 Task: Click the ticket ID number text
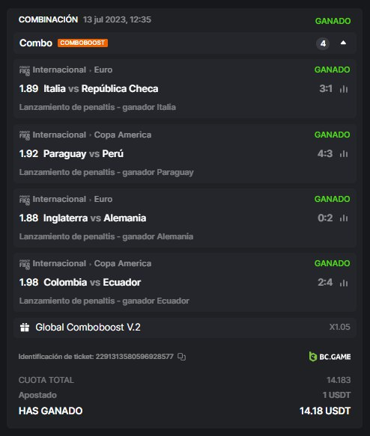point(135,357)
